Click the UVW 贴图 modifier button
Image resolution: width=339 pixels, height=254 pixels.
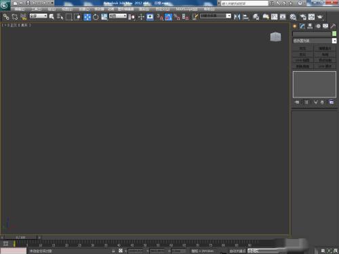(303, 60)
